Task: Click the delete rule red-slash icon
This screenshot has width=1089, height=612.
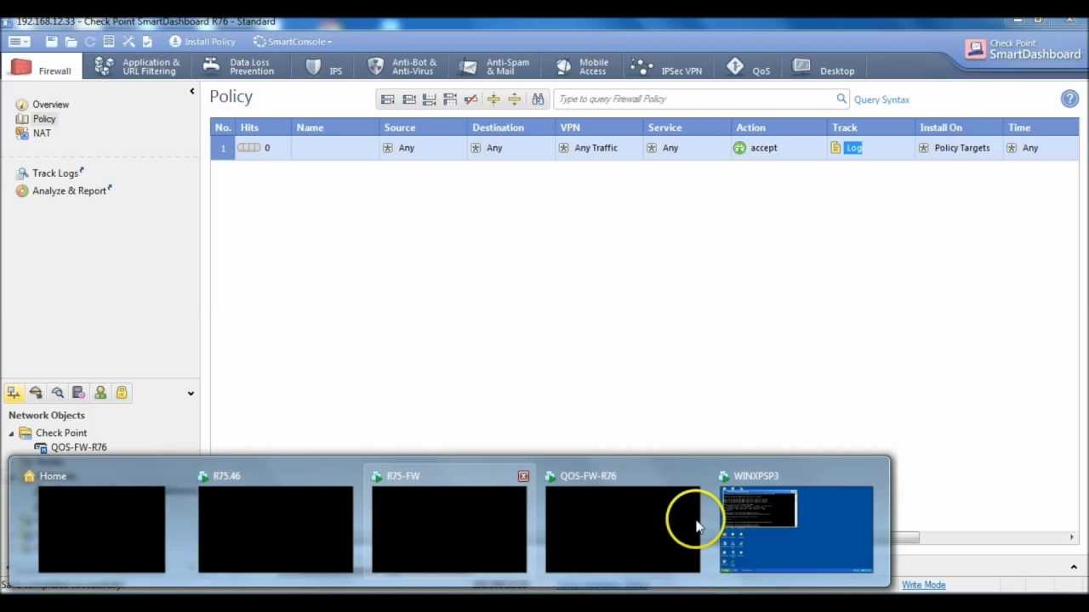Action: (x=471, y=99)
